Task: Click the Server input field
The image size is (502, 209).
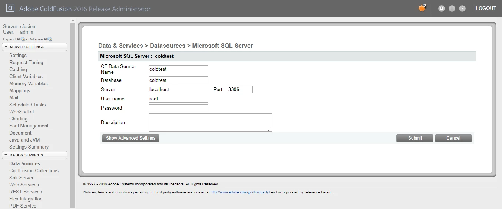Action: 178,89
